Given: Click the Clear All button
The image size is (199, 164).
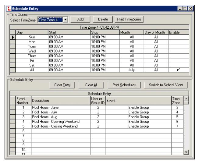Looking at the screenshot, I should 91,85.
